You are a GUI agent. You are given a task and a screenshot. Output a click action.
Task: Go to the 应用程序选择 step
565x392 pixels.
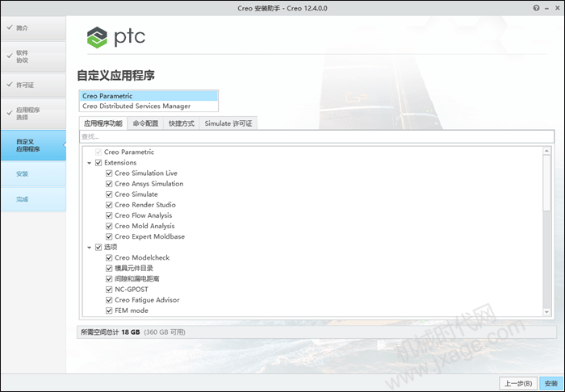pos(33,114)
